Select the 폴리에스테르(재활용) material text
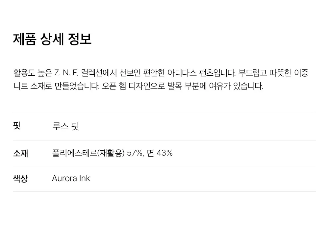The width and height of the screenshot is (329, 225). (x=88, y=153)
